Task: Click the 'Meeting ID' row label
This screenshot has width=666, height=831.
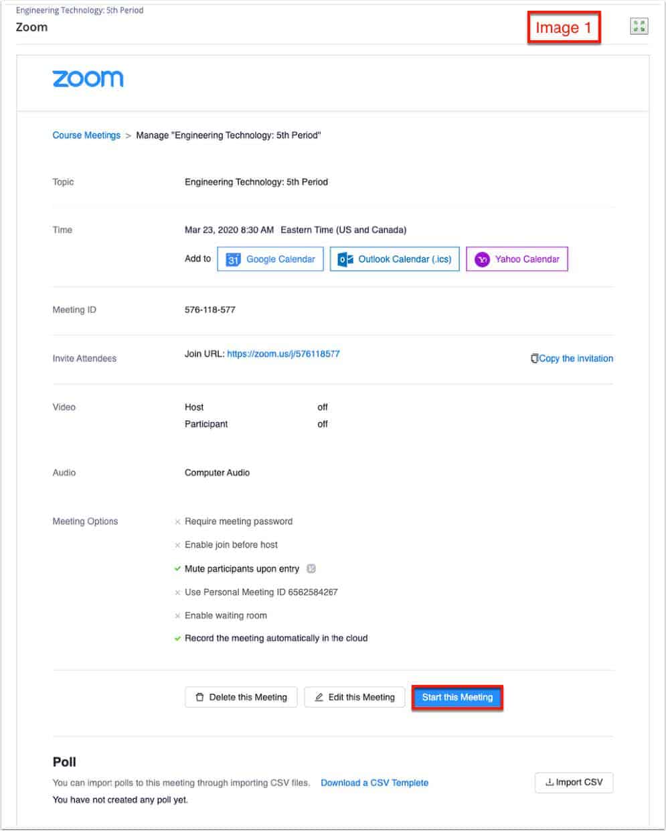Action: pos(74,310)
